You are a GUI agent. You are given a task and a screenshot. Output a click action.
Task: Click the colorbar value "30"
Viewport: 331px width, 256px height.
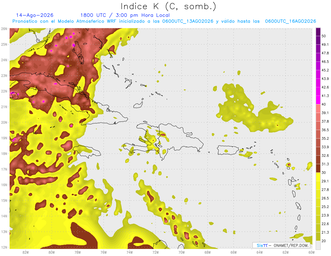[x=324, y=173]
